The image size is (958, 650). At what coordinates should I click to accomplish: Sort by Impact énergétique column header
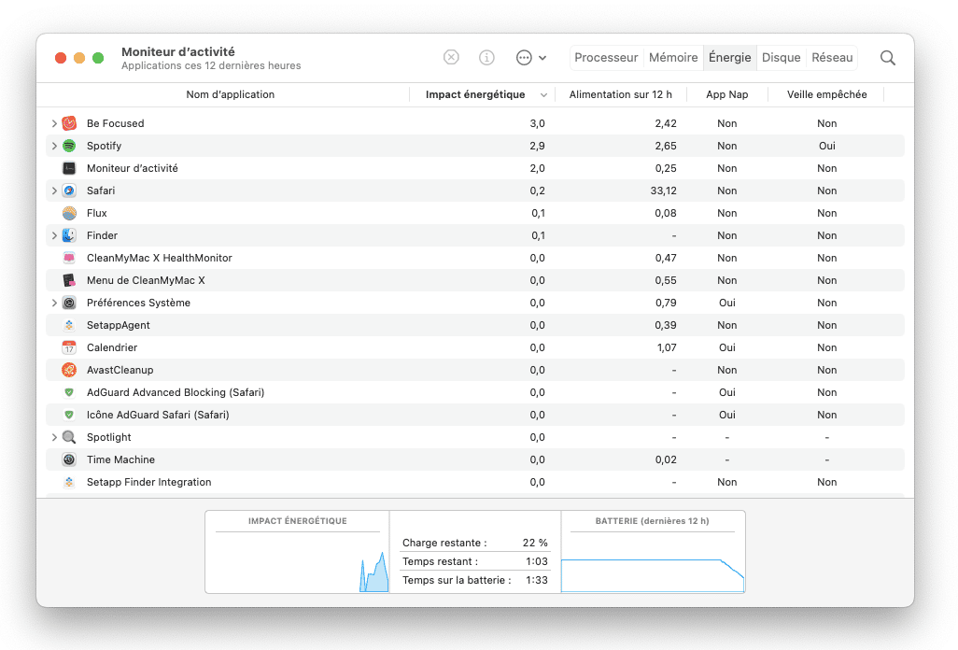pyautogui.click(x=482, y=94)
